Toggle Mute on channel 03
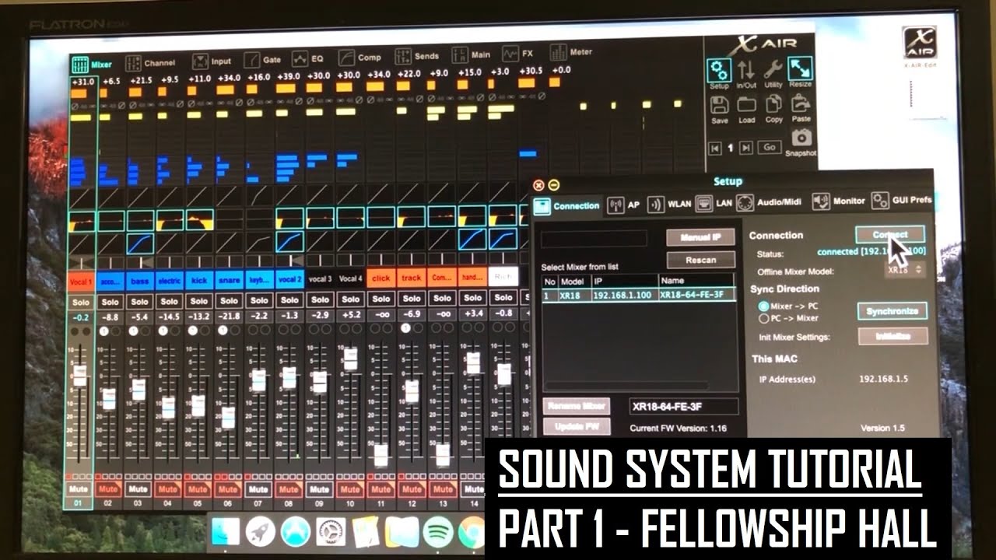The height and width of the screenshot is (560, 996). click(138, 489)
